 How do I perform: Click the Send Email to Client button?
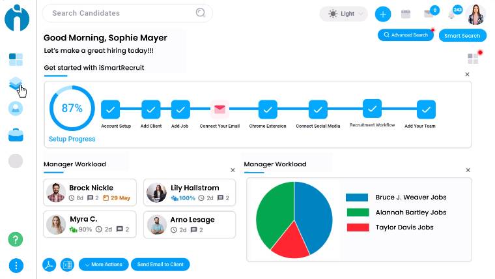(160, 264)
